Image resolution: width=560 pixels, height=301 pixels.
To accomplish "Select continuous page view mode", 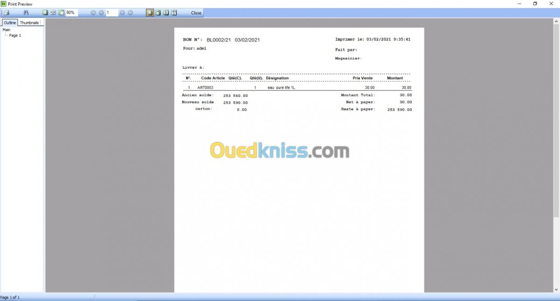I will tap(158, 13).
